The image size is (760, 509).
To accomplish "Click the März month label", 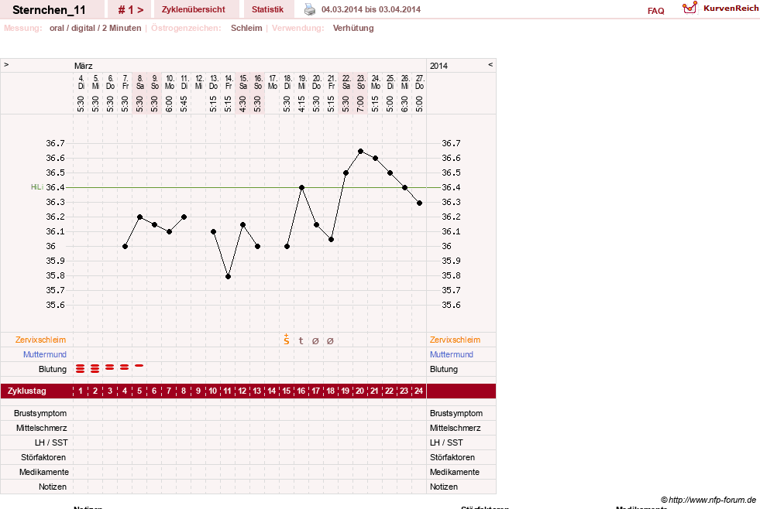I will click(x=84, y=66).
